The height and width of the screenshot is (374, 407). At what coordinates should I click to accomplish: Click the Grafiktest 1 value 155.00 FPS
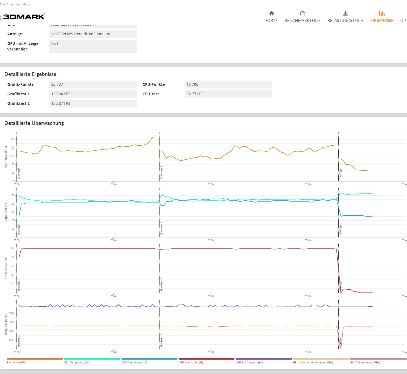pyautogui.click(x=93, y=94)
